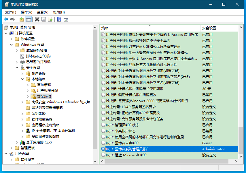Toggle the show/hide action pane icon

pos(66,19)
